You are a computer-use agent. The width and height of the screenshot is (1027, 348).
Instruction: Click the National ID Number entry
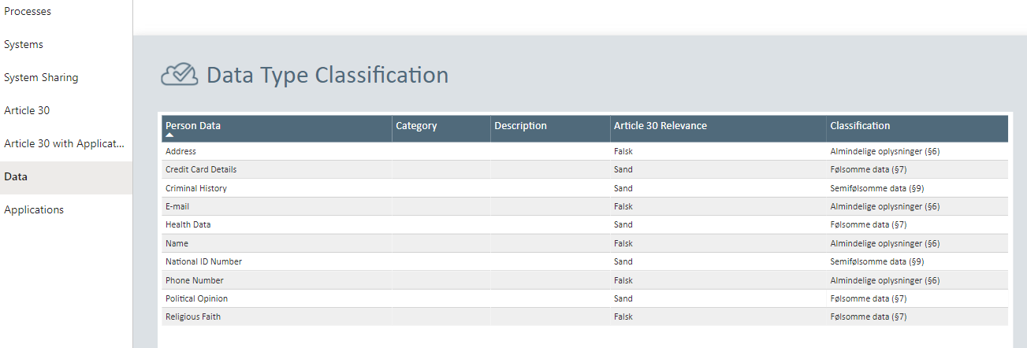(x=203, y=261)
